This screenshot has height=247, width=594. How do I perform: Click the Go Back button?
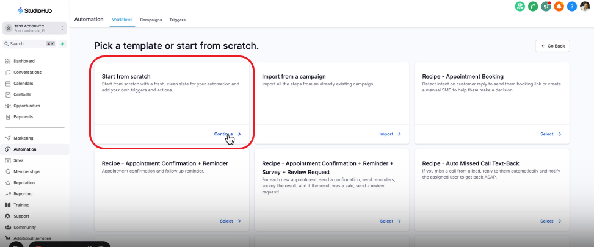[x=552, y=46]
